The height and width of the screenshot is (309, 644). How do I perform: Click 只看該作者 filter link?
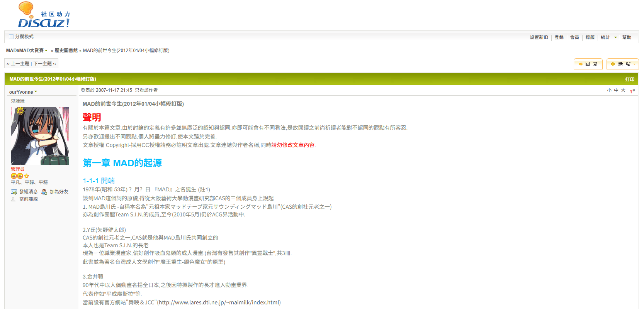pos(146,90)
